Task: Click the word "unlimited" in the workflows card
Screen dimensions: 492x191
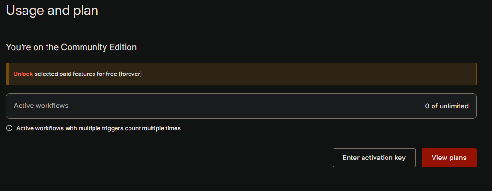Action: pyautogui.click(x=454, y=106)
